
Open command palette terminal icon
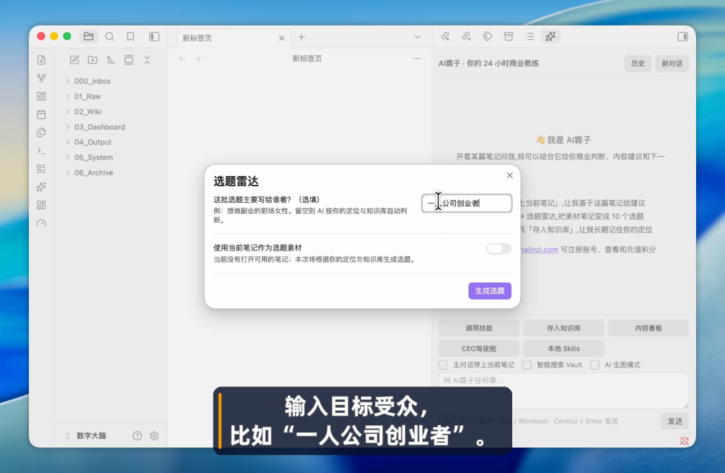(x=41, y=150)
